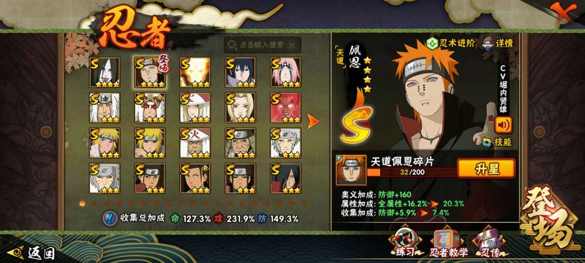Click the 升星 star upgrade button

tap(486, 169)
